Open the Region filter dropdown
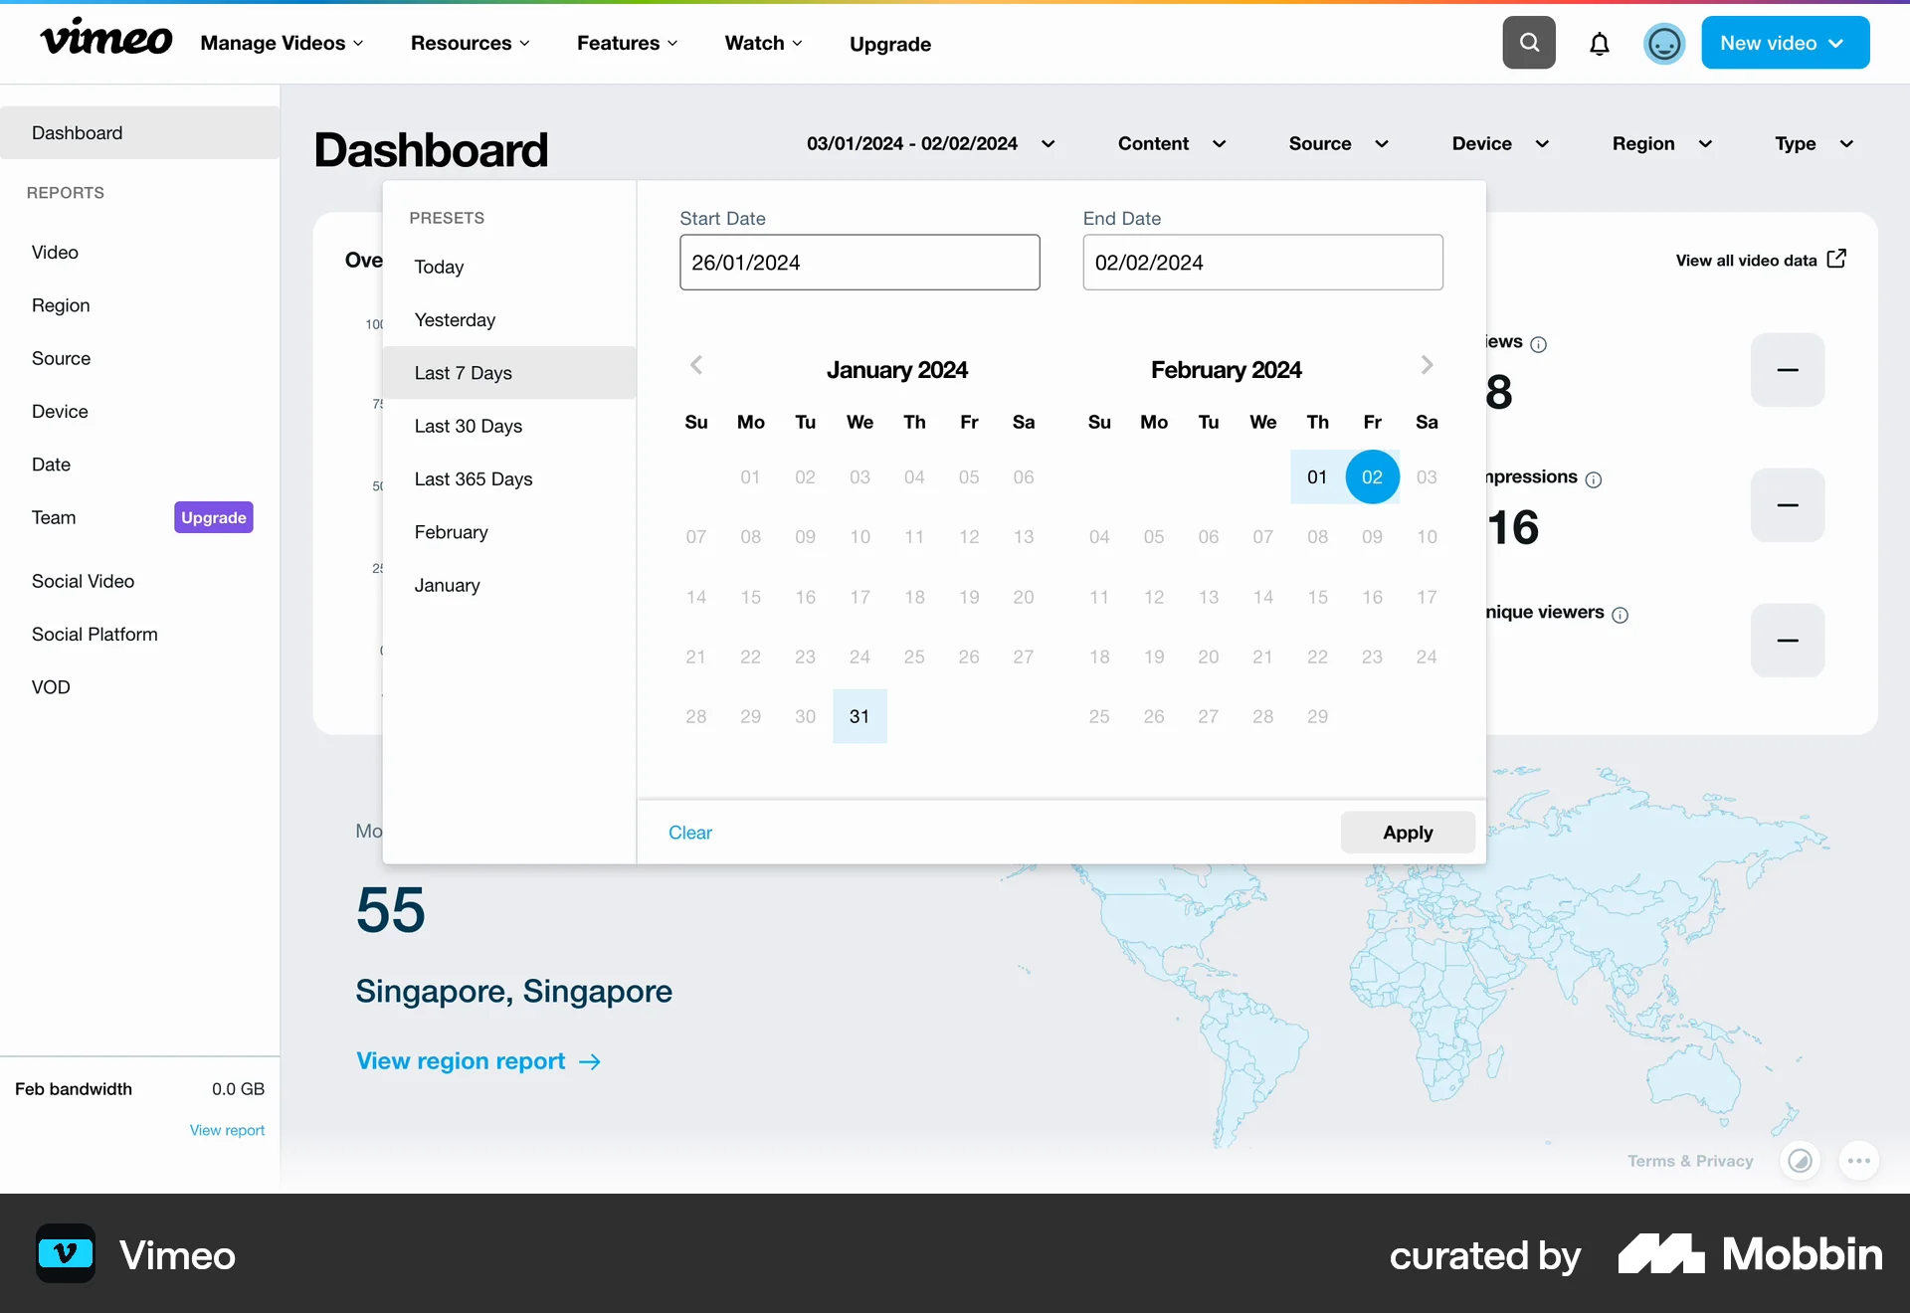The height and width of the screenshot is (1313, 1910). tap(1660, 143)
